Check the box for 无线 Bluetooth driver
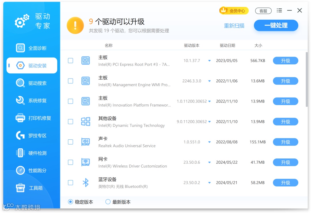 [x=71, y=183]
